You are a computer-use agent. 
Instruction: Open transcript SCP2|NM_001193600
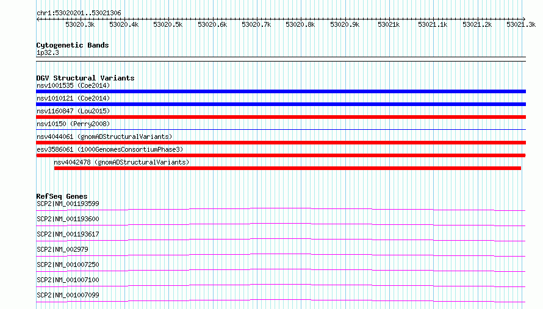(x=68, y=219)
